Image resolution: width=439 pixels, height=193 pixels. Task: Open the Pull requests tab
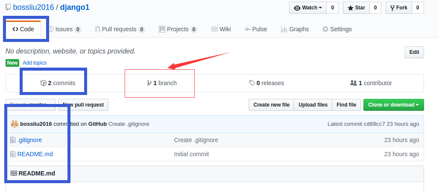[x=120, y=29]
